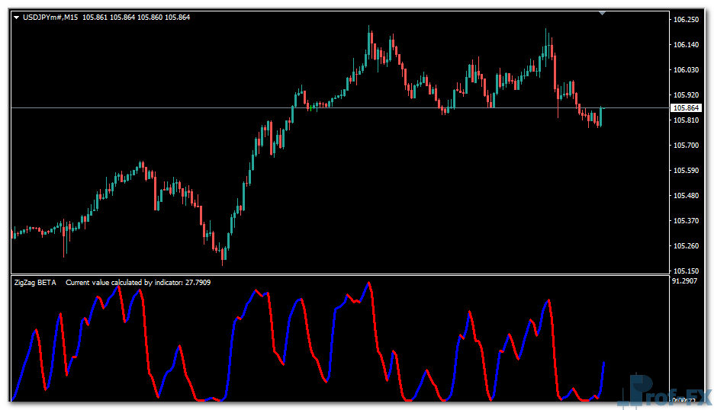This screenshot has width=714, height=410.
Task: Click the 105.150 price scale label
Action: pyautogui.click(x=687, y=271)
